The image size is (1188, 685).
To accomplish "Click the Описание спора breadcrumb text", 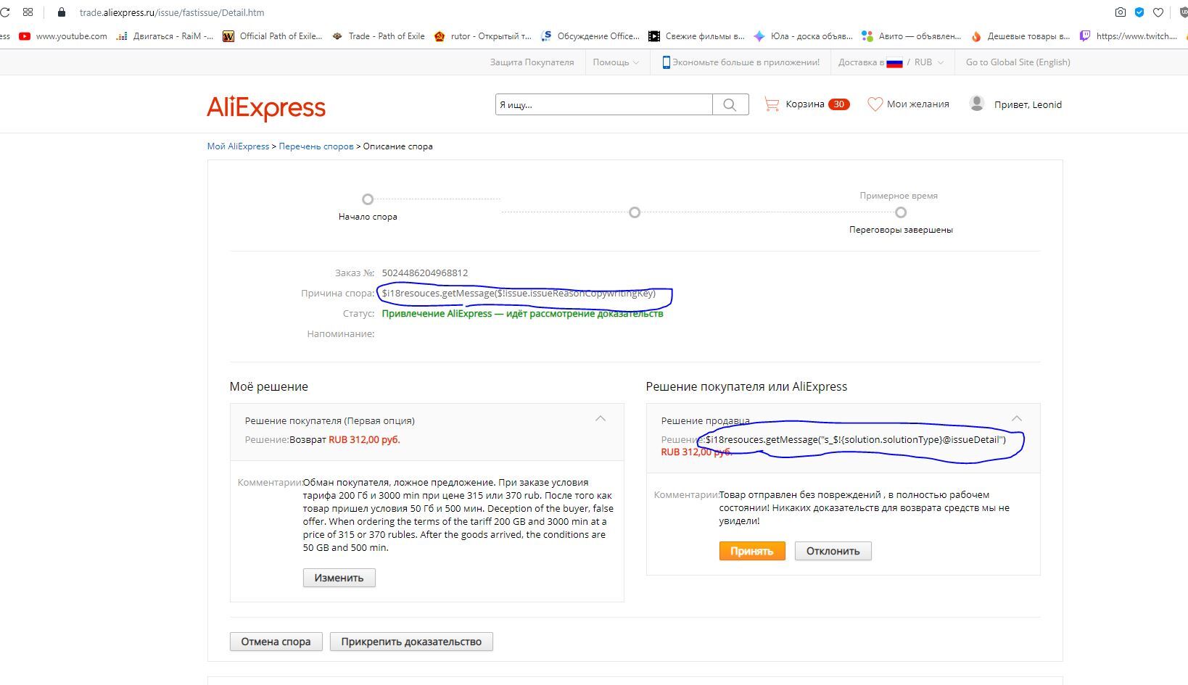I will [x=397, y=146].
